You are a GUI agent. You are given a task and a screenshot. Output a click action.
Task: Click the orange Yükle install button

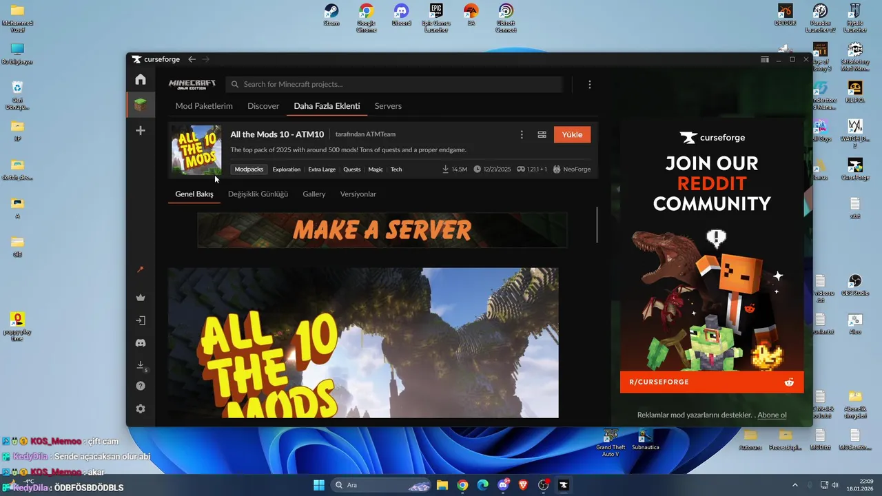pyautogui.click(x=572, y=134)
